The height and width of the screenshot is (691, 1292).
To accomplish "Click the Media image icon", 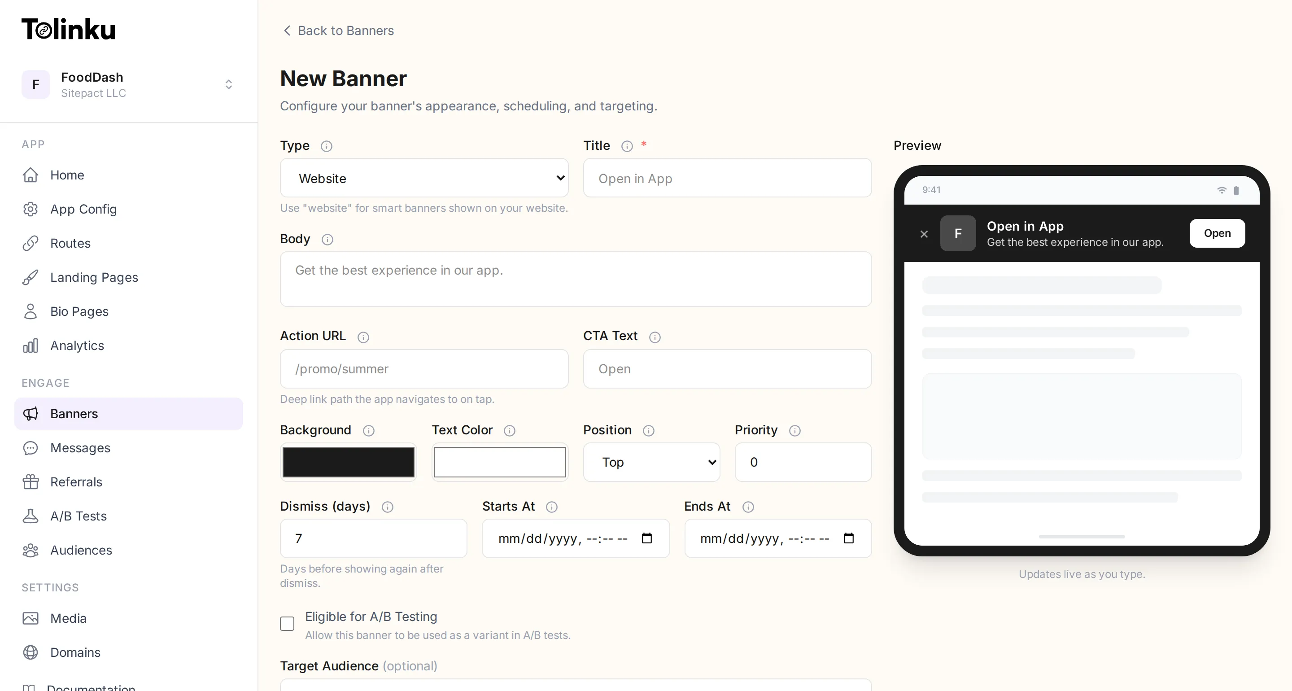I will [x=31, y=618].
